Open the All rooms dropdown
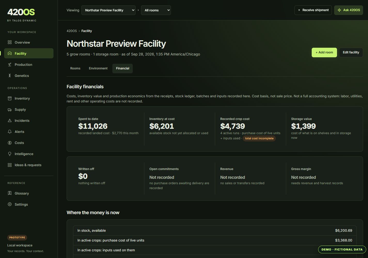 click(x=156, y=10)
